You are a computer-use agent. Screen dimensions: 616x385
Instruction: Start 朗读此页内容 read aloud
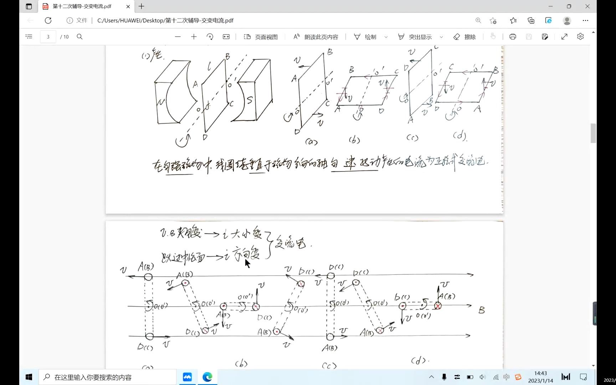point(315,37)
